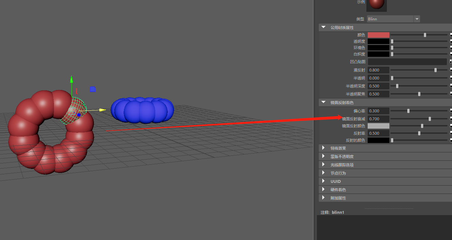The height and width of the screenshot is (240, 452).
Task: Click the 偏心率 attribute label
Action: click(359, 111)
